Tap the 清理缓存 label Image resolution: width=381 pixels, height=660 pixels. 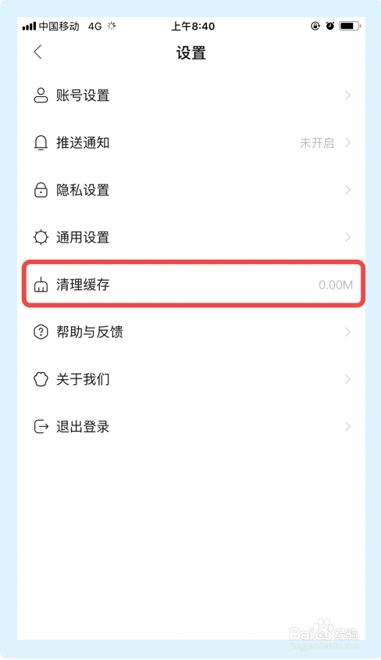pyautogui.click(x=83, y=285)
